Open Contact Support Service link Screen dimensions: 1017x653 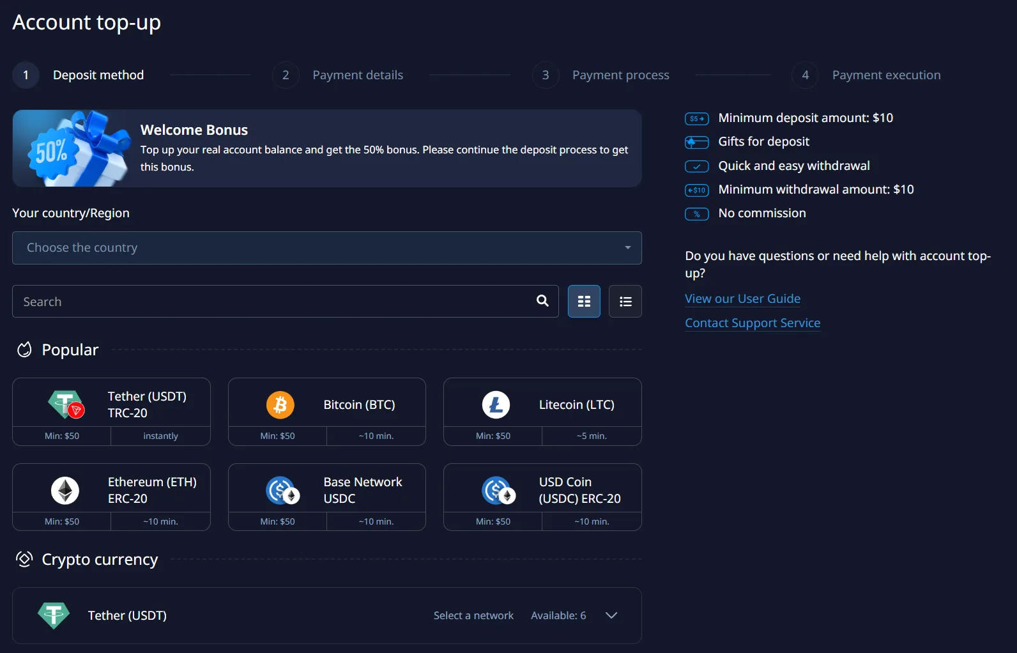753,323
